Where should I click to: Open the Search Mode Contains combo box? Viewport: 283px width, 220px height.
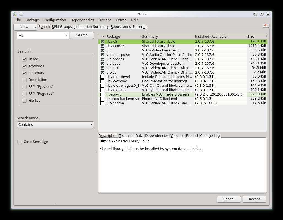tap(55, 125)
